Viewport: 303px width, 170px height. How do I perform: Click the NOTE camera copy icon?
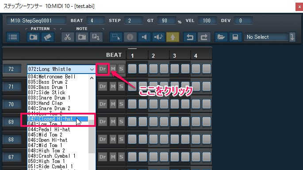click(x=82, y=37)
